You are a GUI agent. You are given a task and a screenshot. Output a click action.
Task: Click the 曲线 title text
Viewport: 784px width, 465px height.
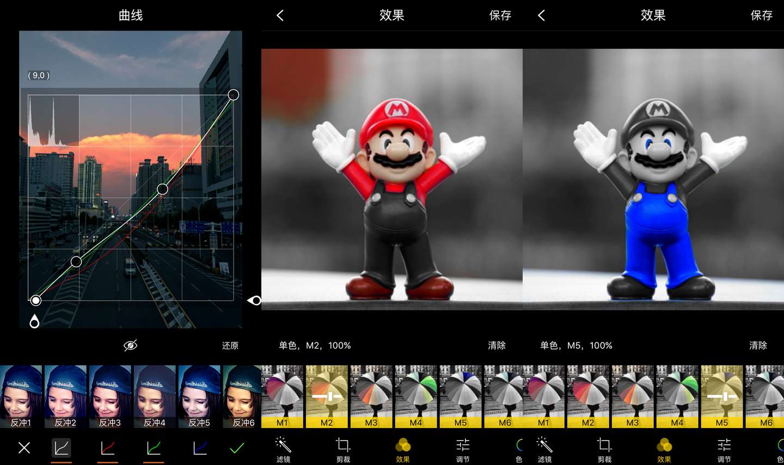[131, 15]
